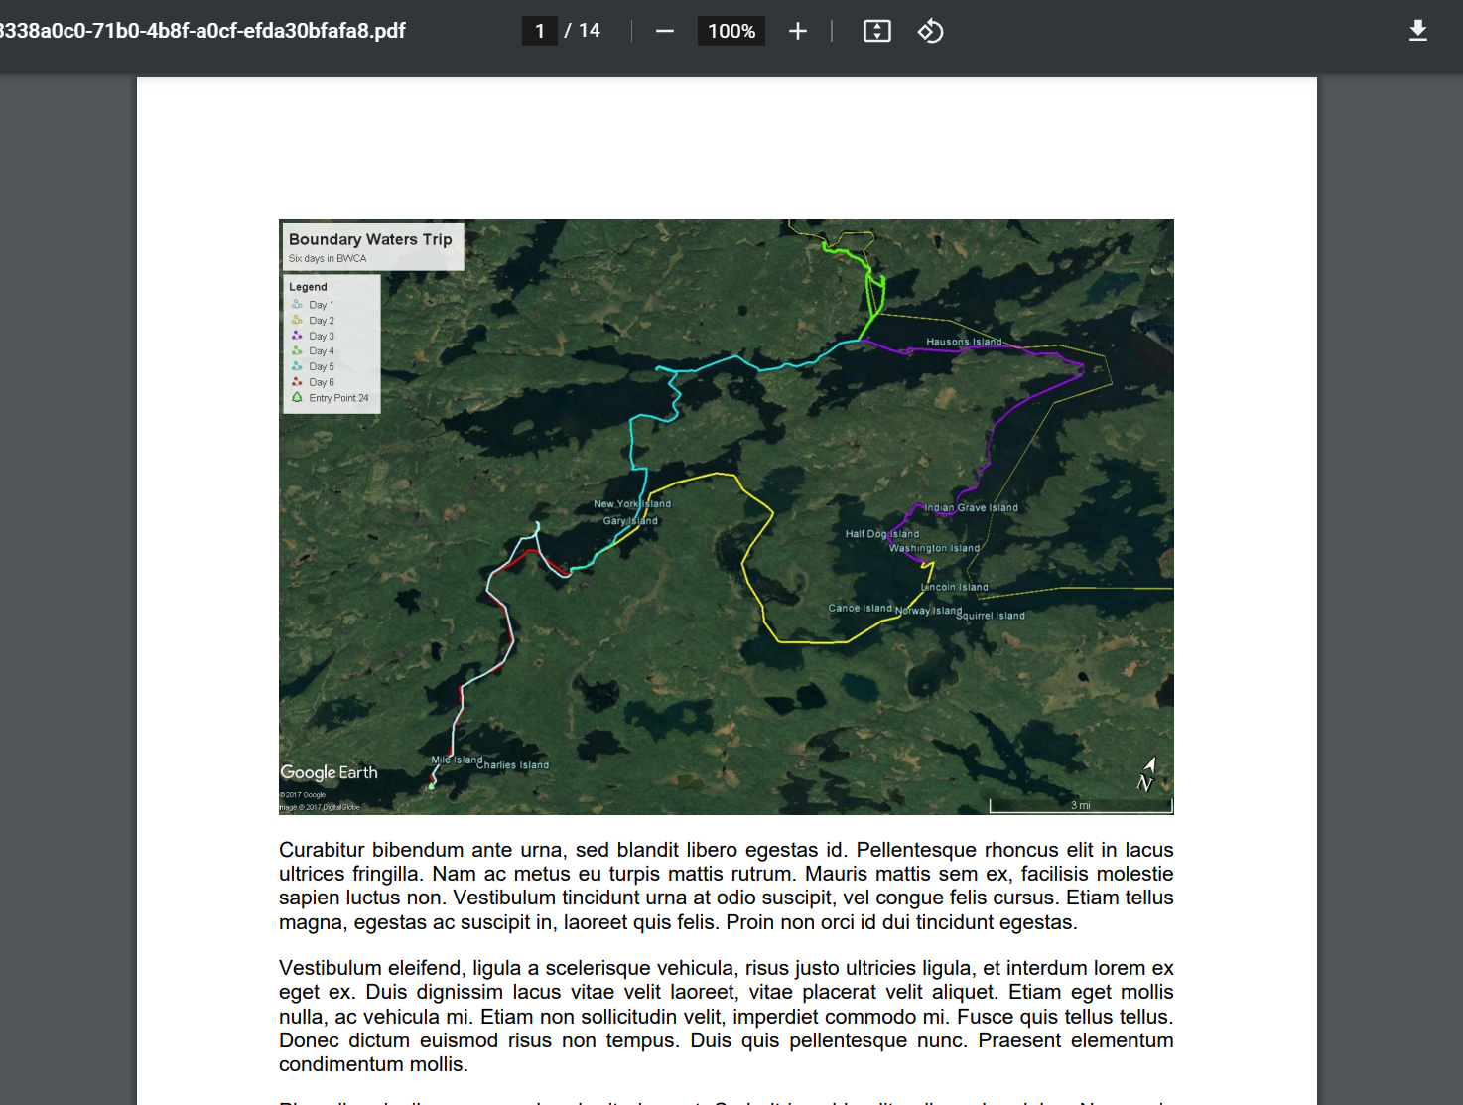Click Day 6 legend entry

pyautogui.click(x=313, y=382)
